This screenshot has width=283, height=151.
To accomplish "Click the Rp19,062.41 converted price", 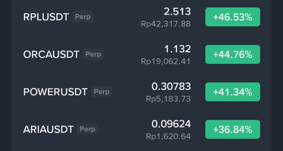I will (x=166, y=61).
